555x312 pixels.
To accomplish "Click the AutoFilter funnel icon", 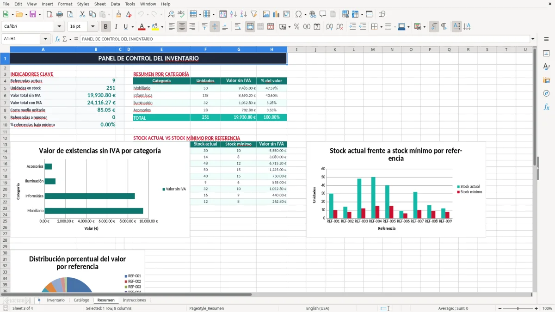I will click(253, 14).
